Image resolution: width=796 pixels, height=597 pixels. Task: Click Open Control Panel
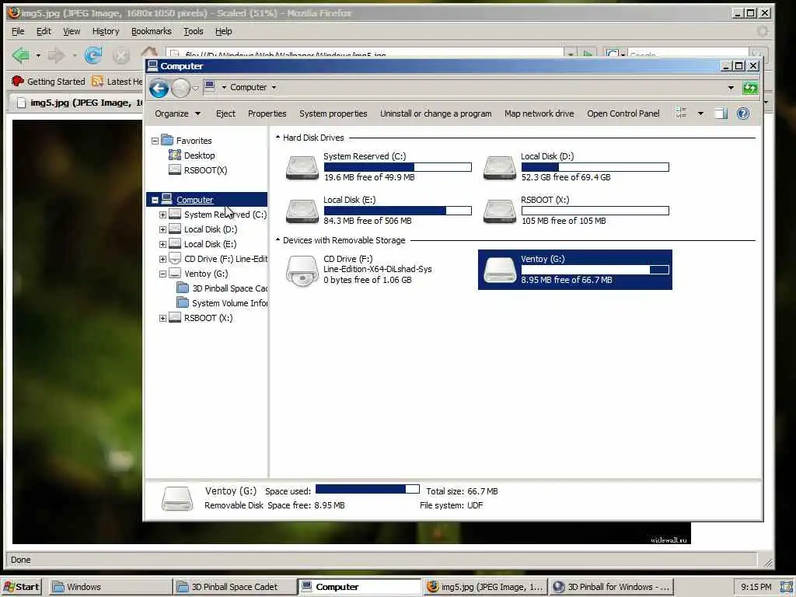623,113
